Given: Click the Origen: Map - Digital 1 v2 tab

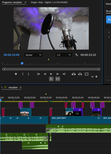Looking at the screenshot, I should pos(49,2).
